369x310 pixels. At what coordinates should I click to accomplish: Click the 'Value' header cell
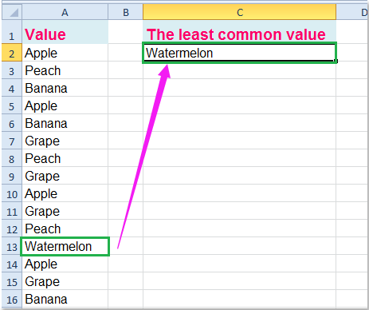tap(65, 32)
